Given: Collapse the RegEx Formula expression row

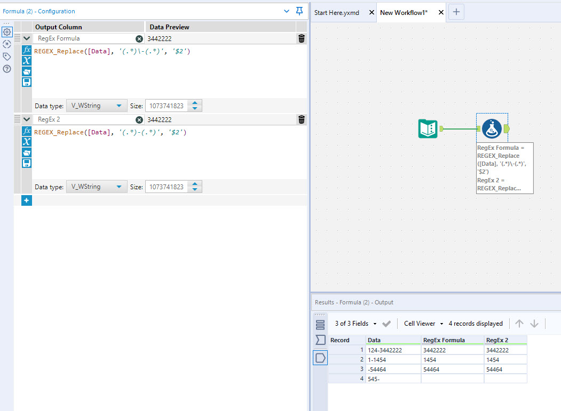Looking at the screenshot, I should (27, 38).
